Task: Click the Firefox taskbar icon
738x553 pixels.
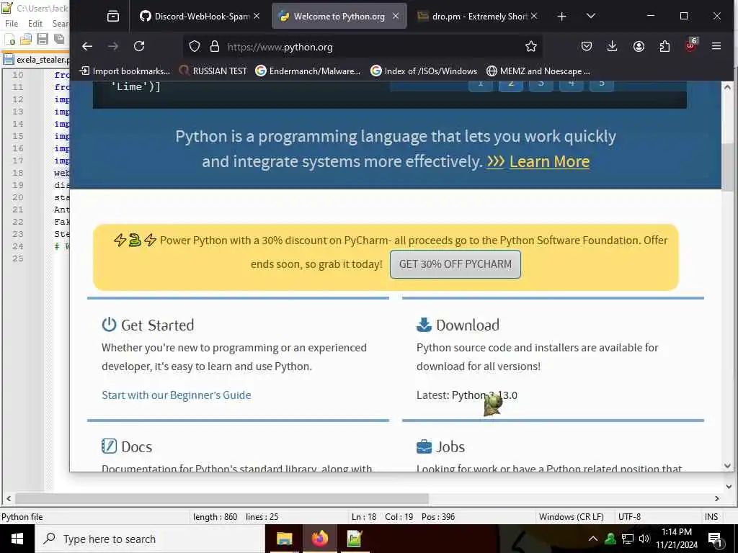Action: point(319,539)
